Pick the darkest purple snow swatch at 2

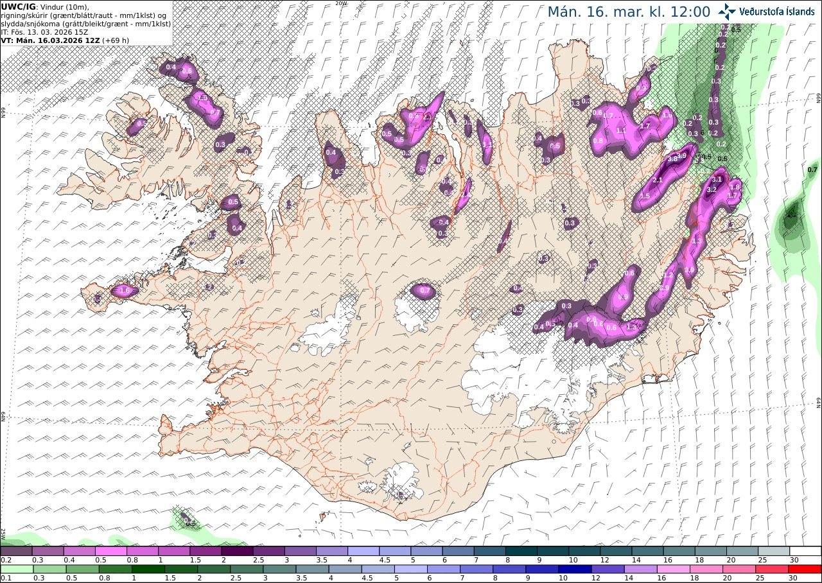click(x=237, y=551)
